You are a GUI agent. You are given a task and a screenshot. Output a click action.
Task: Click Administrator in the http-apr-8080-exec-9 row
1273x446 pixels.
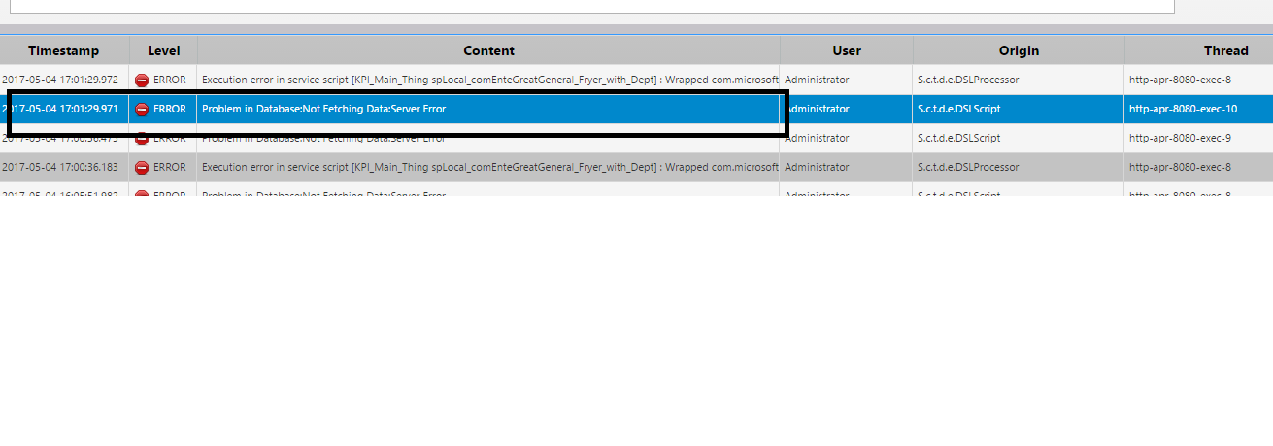817,139
